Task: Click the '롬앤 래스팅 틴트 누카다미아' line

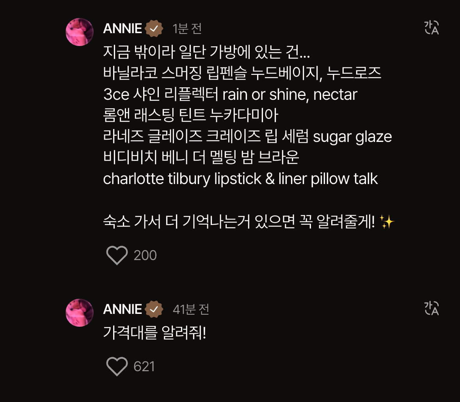Action: [191, 115]
